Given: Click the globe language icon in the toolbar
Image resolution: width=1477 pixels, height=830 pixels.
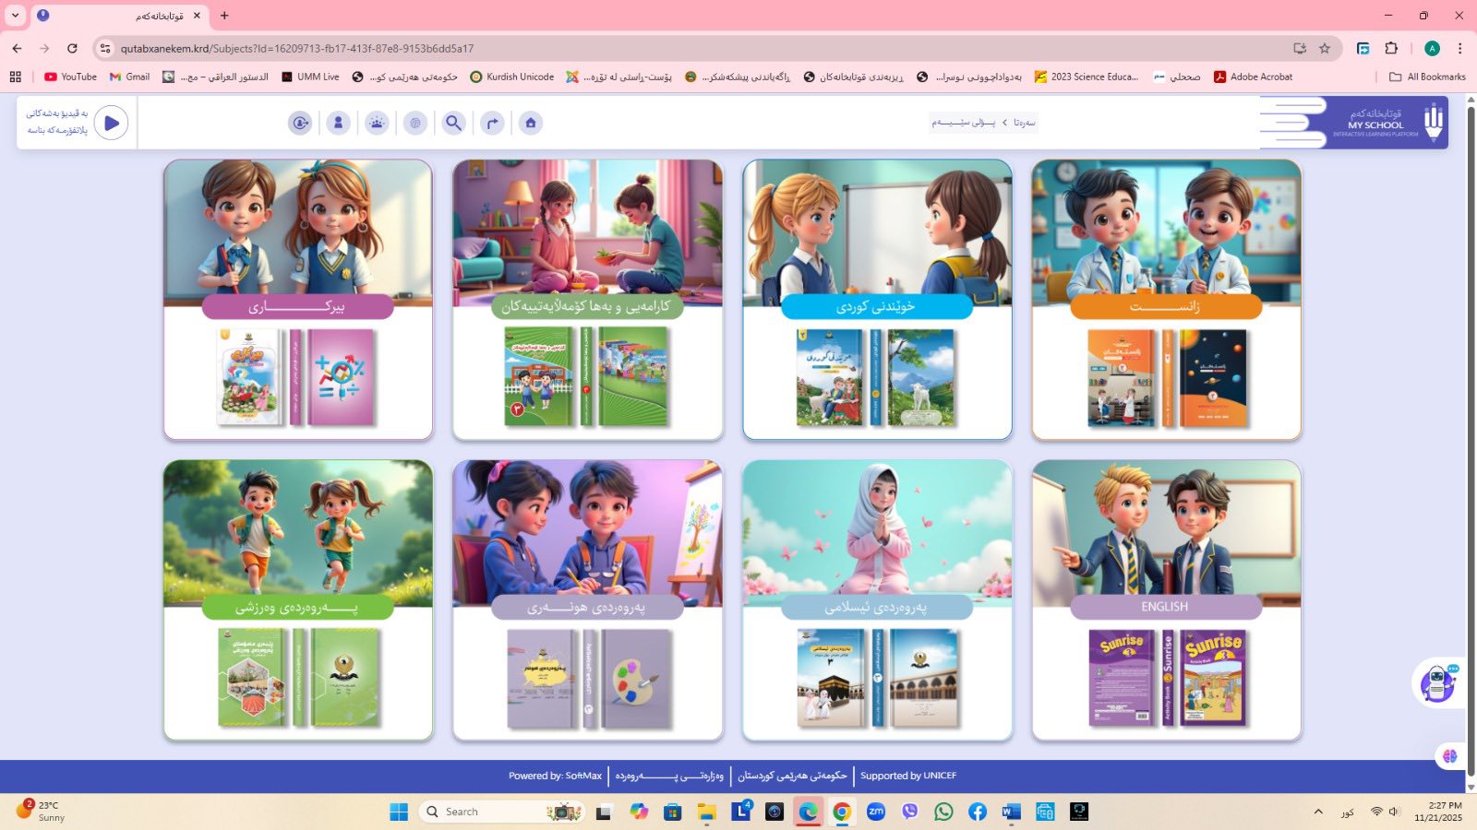Looking at the screenshot, I should coord(415,123).
